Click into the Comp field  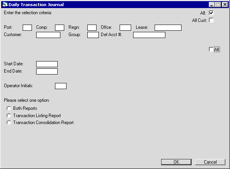pos(60,28)
